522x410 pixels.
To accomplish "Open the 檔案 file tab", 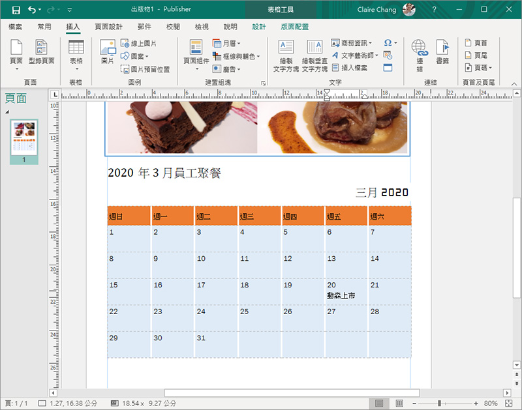I will [x=15, y=27].
